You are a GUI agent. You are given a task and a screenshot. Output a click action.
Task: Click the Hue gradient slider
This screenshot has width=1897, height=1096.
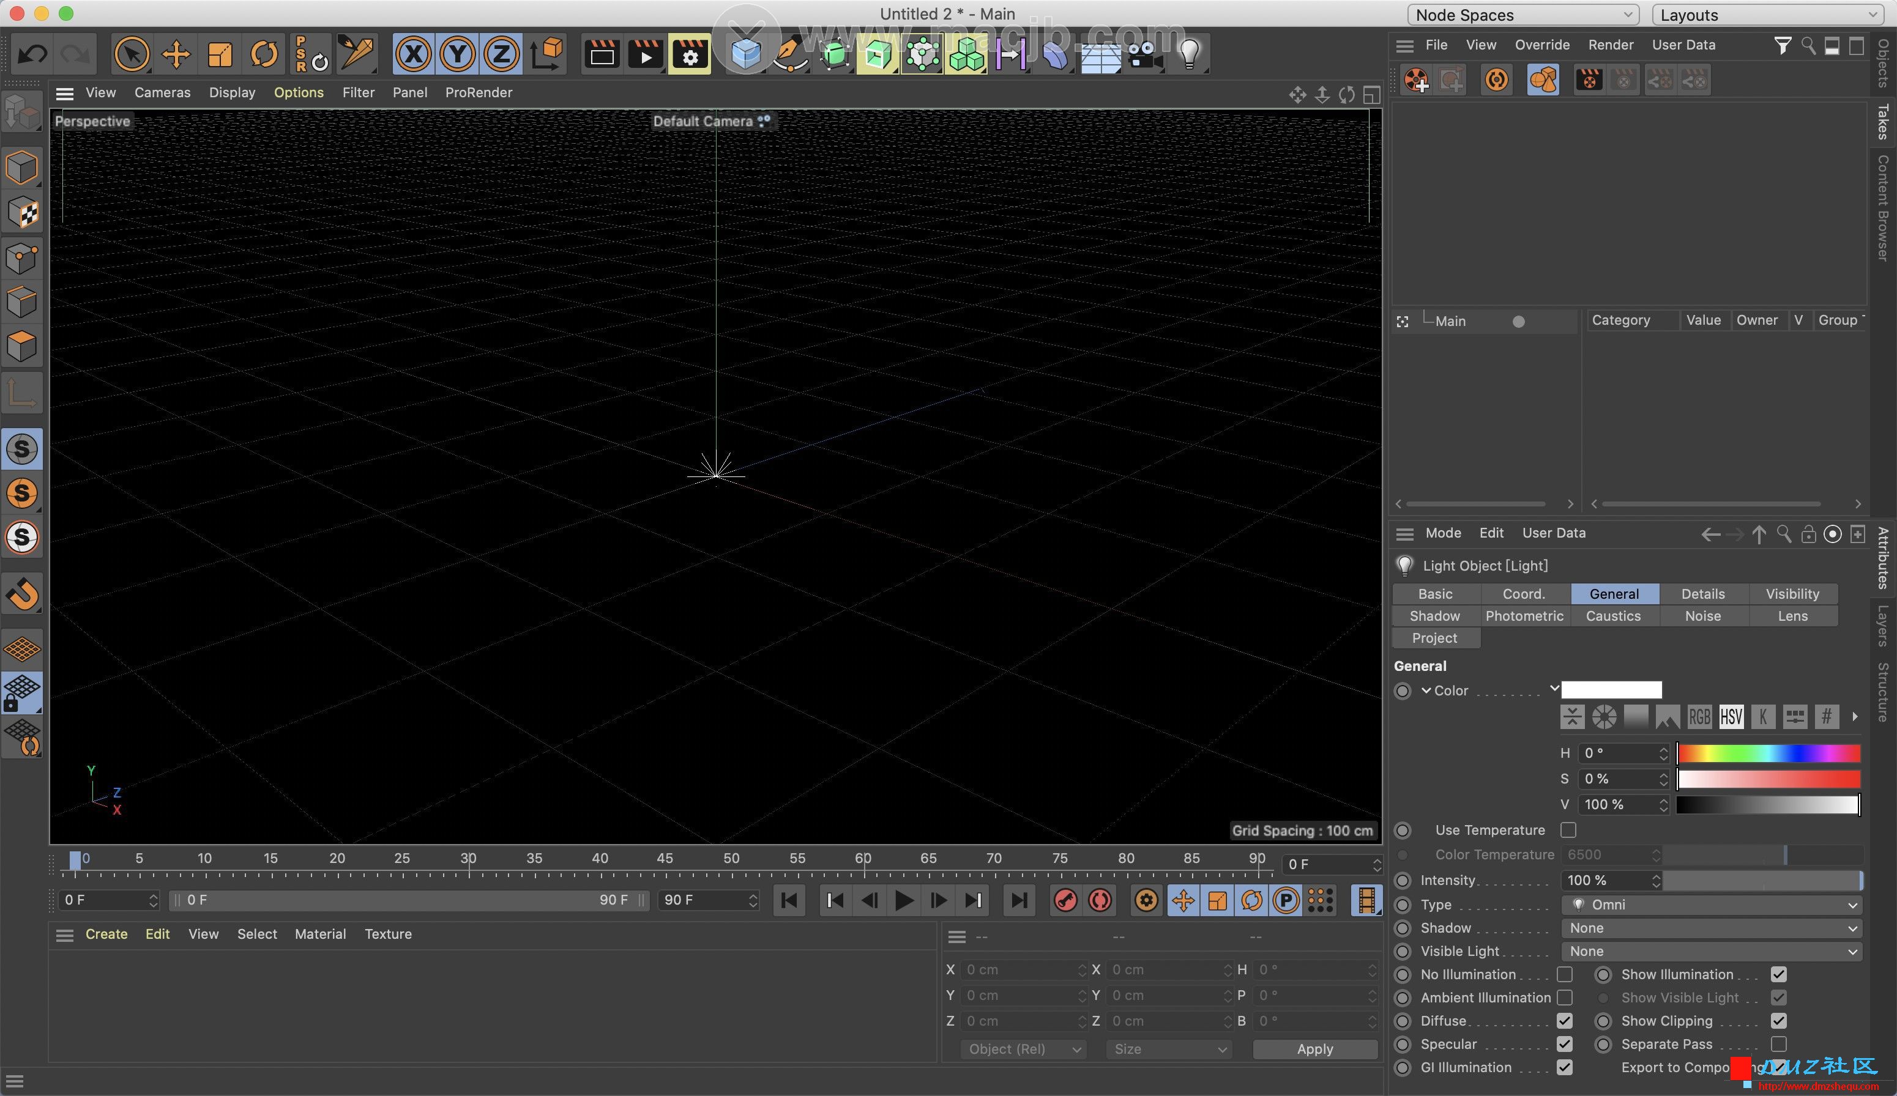1769,753
